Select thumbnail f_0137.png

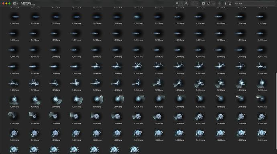(x=138, y=50)
